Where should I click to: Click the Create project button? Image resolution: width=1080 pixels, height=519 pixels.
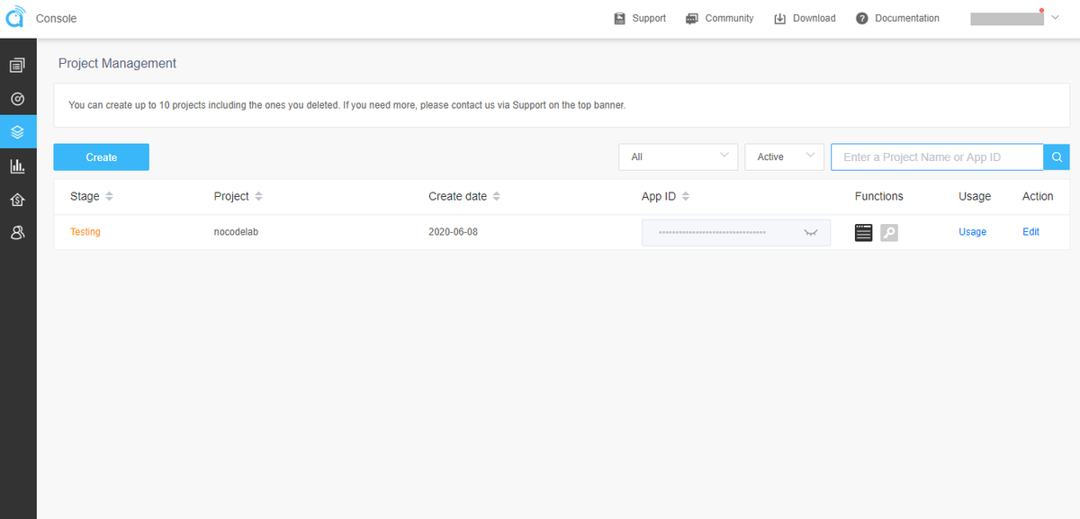[x=102, y=157]
